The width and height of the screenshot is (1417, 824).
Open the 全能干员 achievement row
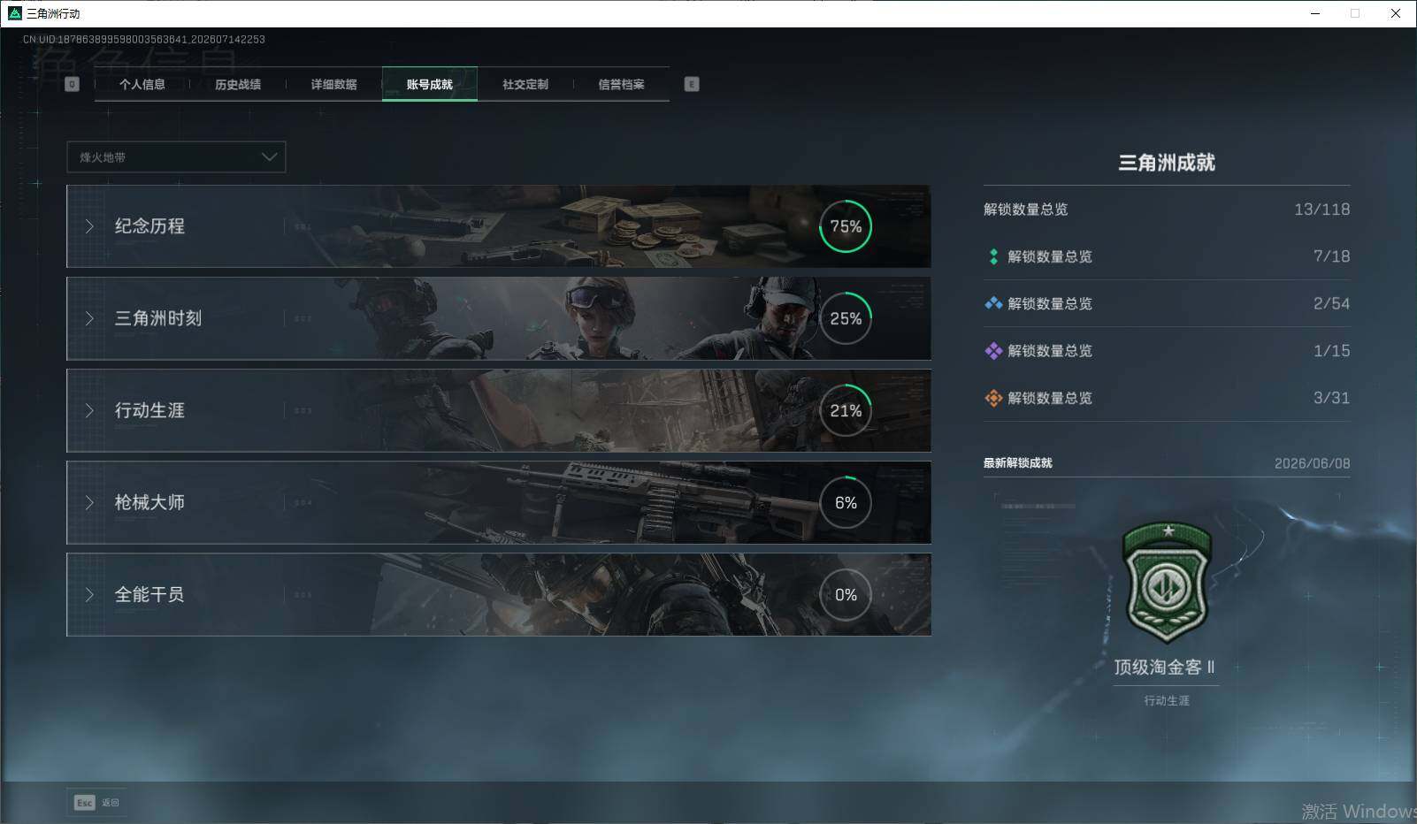tap(498, 595)
